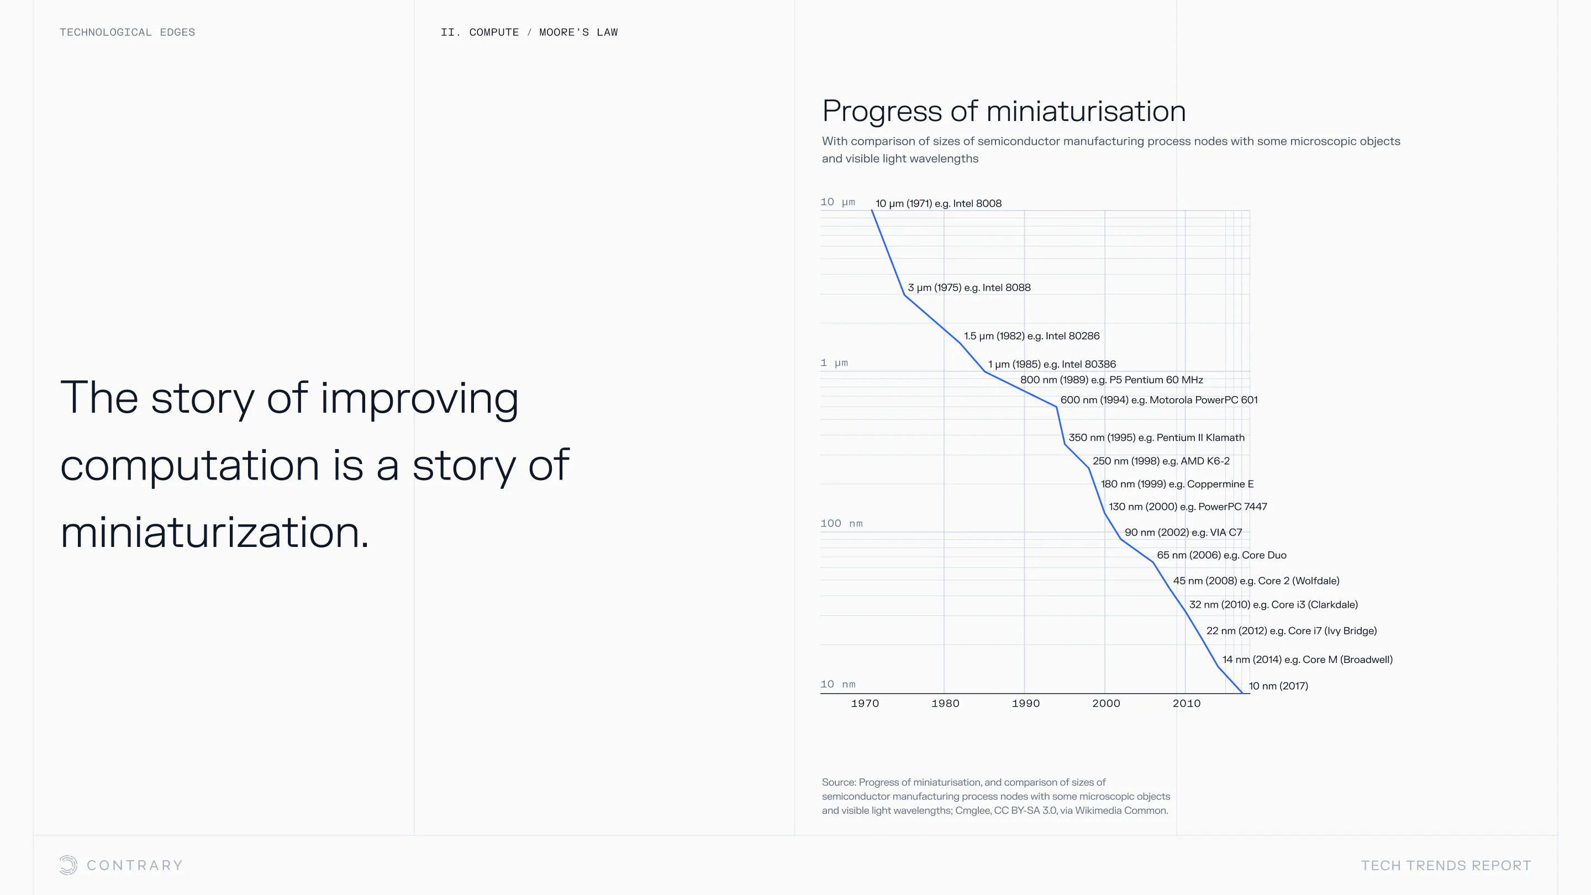
Task: Click the Contrary swirl logo icon
Action: [x=68, y=865]
